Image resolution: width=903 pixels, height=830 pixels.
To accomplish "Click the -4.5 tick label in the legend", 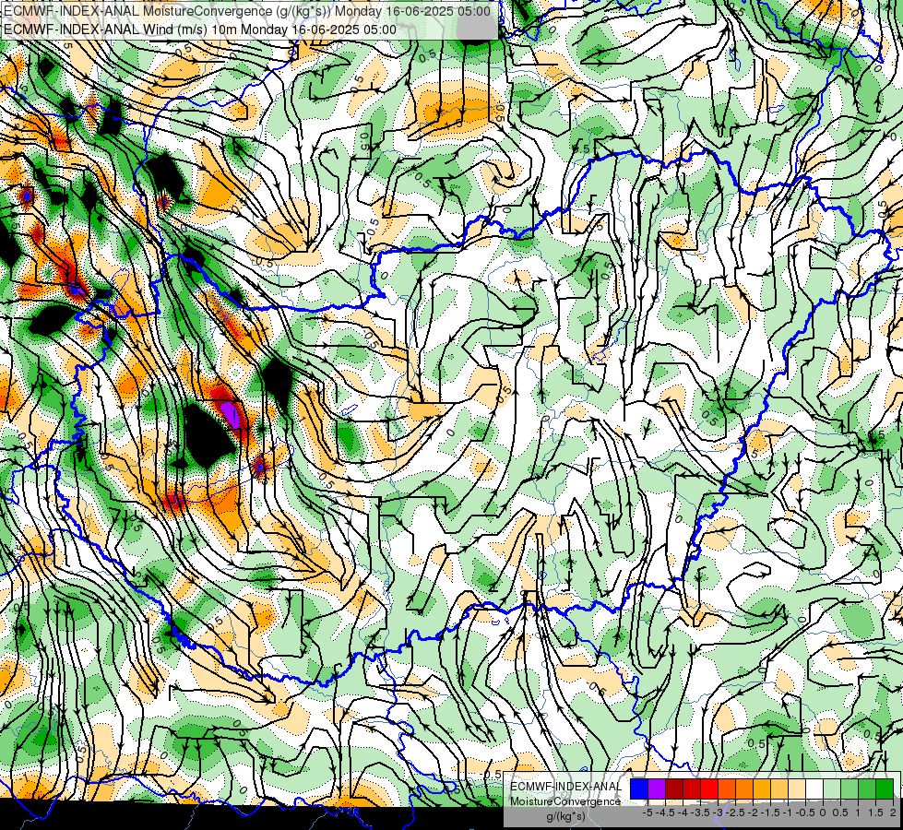I will (x=663, y=812).
